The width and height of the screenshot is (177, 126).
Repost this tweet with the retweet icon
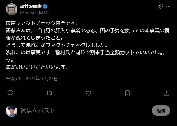[x=49, y=93]
